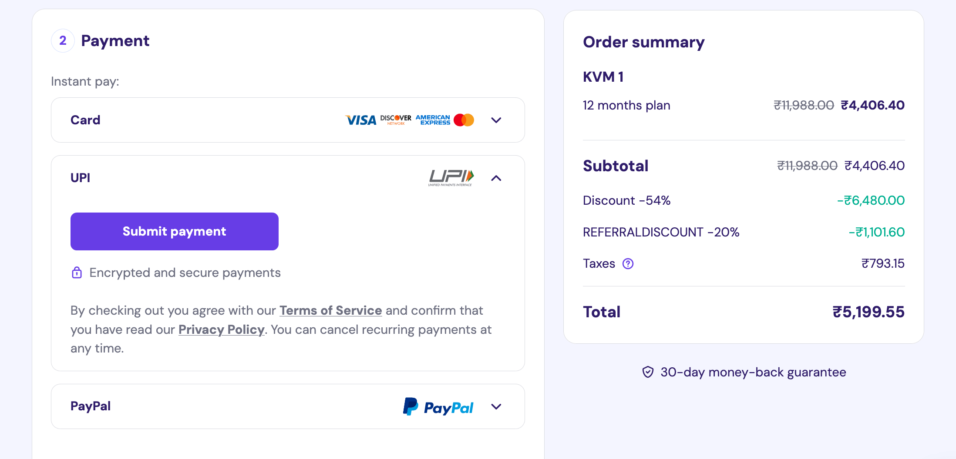The width and height of the screenshot is (956, 459).
Task: Select the PayPal payment method label
Action: (x=91, y=406)
